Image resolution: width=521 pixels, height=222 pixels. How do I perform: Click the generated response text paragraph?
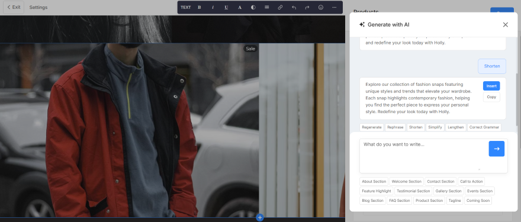tap(419, 98)
